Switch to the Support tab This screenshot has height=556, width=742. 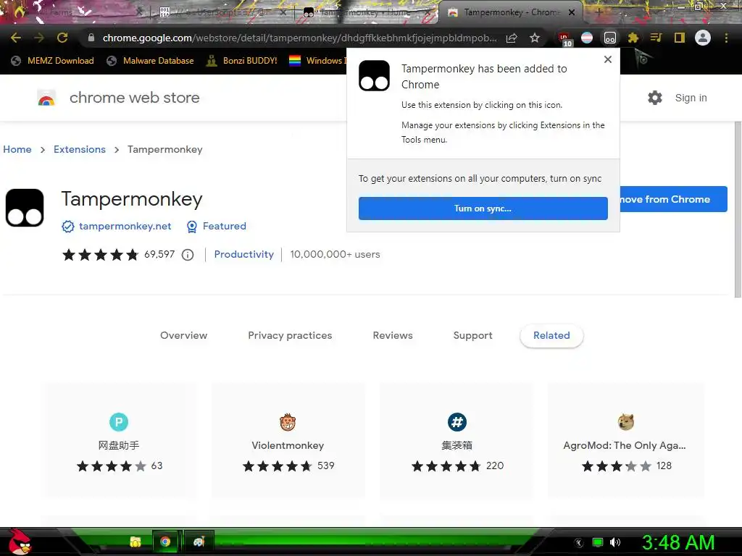[472, 336]
